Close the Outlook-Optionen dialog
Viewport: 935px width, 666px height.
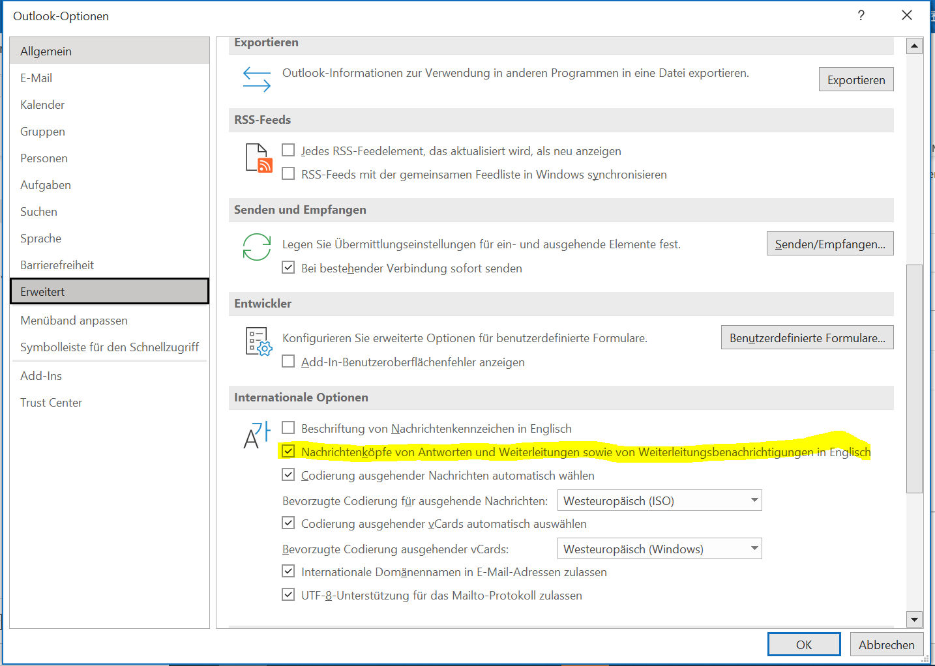[x=907, y=15]
